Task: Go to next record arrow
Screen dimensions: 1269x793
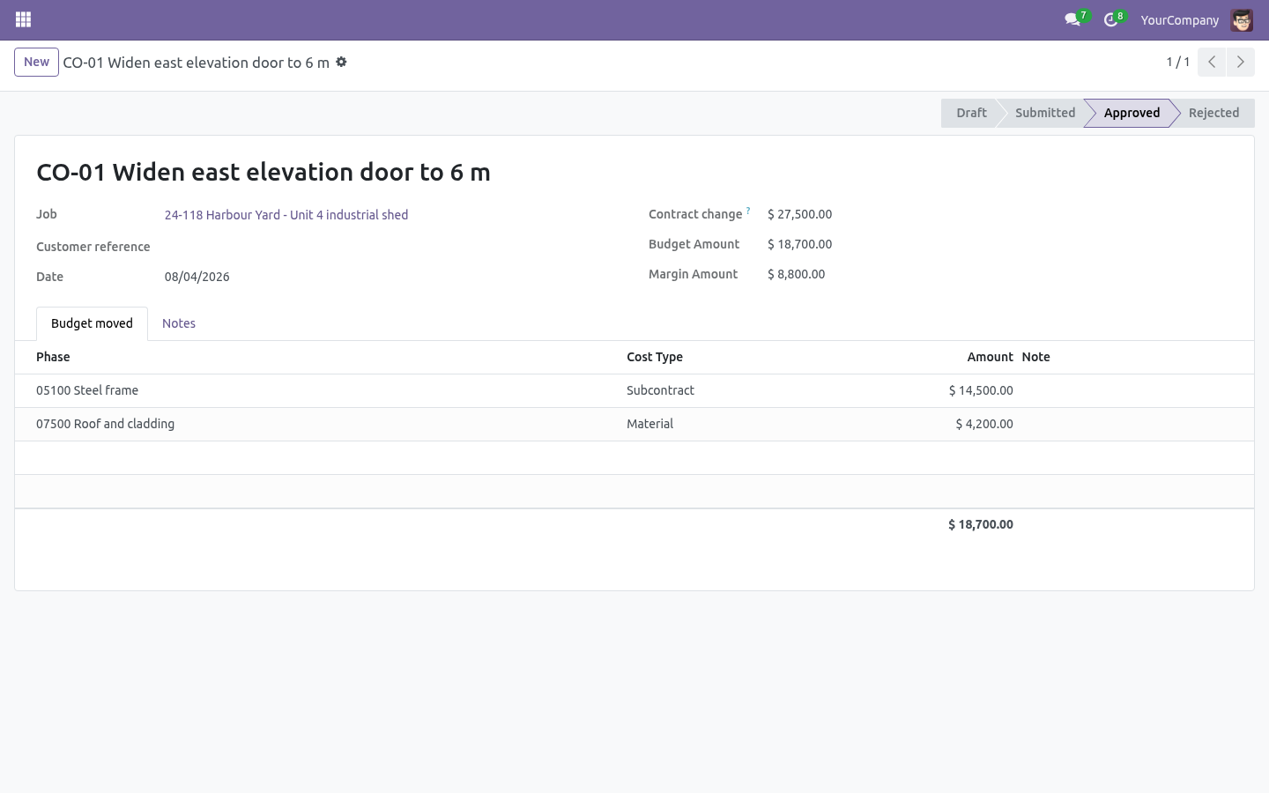Action: point(1240,62)
